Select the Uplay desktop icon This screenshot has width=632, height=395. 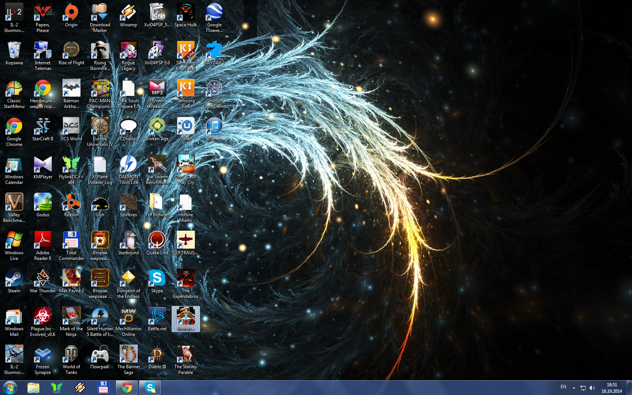pyautogui.click(x=185, y=129)
